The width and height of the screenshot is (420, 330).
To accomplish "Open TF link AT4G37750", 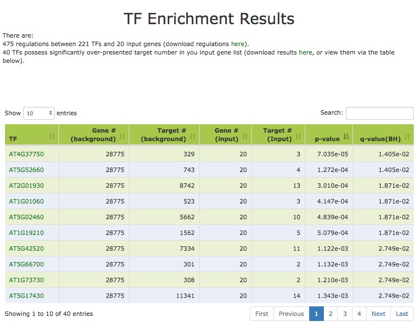I will (26, 154).
